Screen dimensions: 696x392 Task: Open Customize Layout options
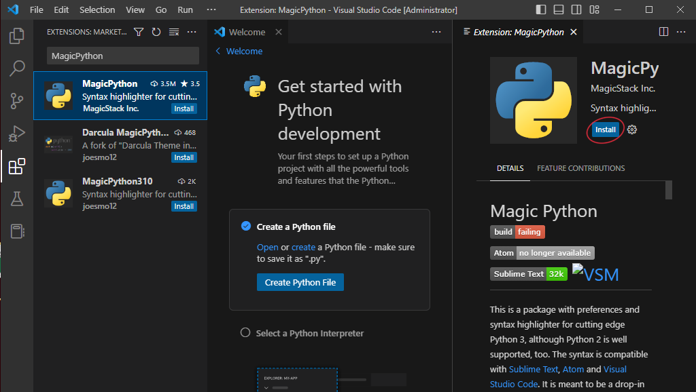point(594,9)
